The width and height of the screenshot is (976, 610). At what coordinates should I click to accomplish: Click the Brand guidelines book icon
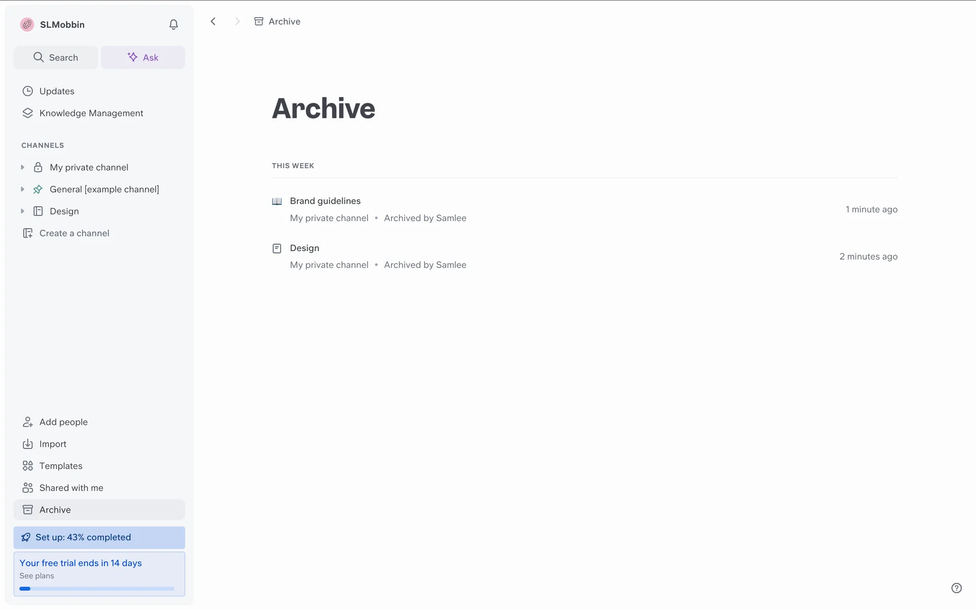[277, 201]
